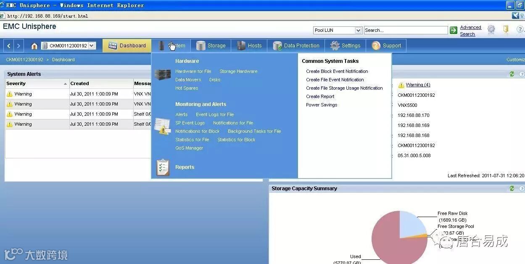Open Notifications for File

(x=233, y=123)
